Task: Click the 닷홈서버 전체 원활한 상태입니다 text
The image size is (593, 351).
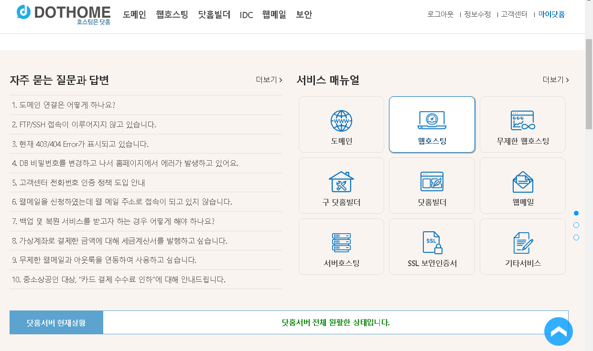Action: click(336, 322)
